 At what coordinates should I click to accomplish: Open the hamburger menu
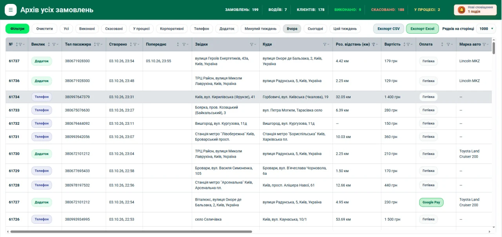(x=11, y=10)
